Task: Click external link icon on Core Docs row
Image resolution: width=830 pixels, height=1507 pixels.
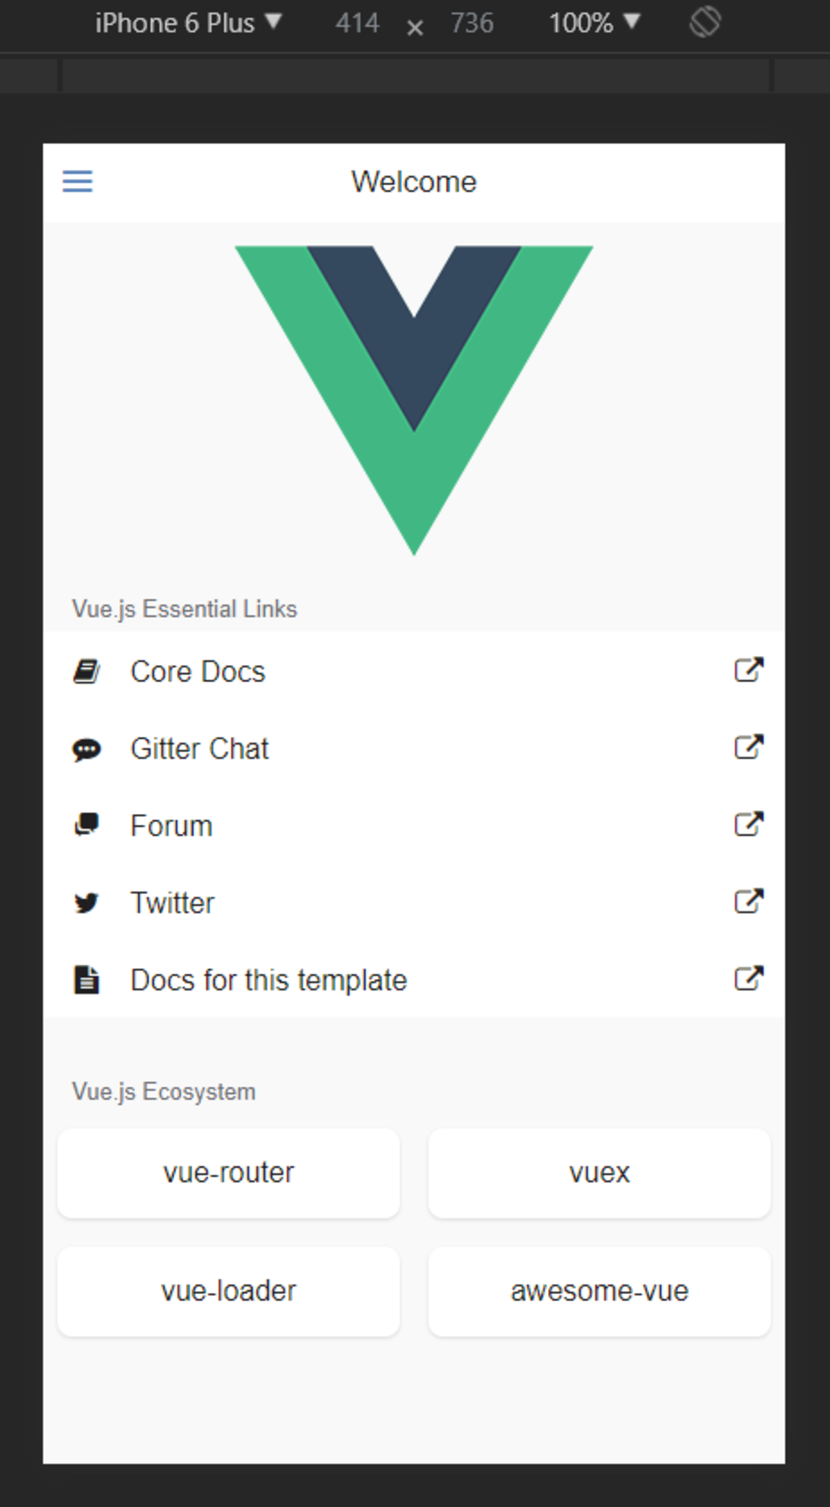Action: point(748,670)
